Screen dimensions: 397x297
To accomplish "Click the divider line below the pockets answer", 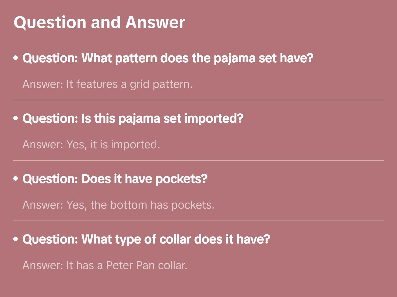I will [x=198, y=221].
